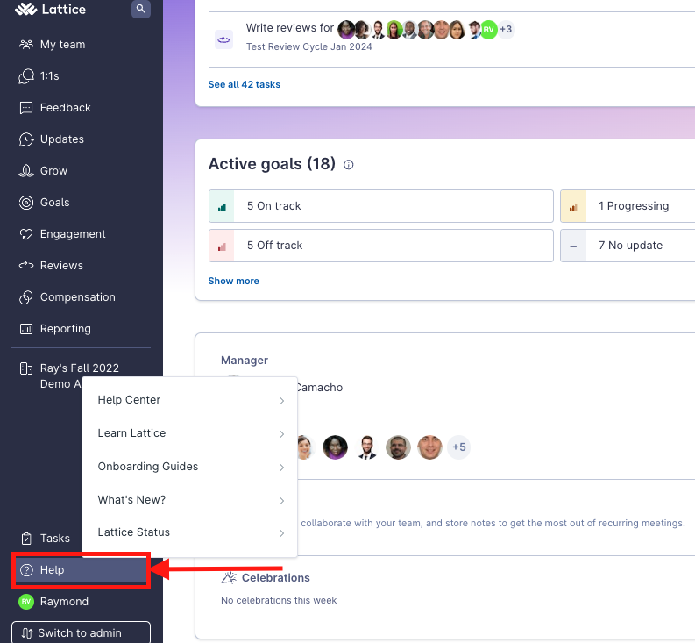This screenshot has width=695, height=643.
Task: Click the dash icon for No update
Action: click(x=573, y=246)
